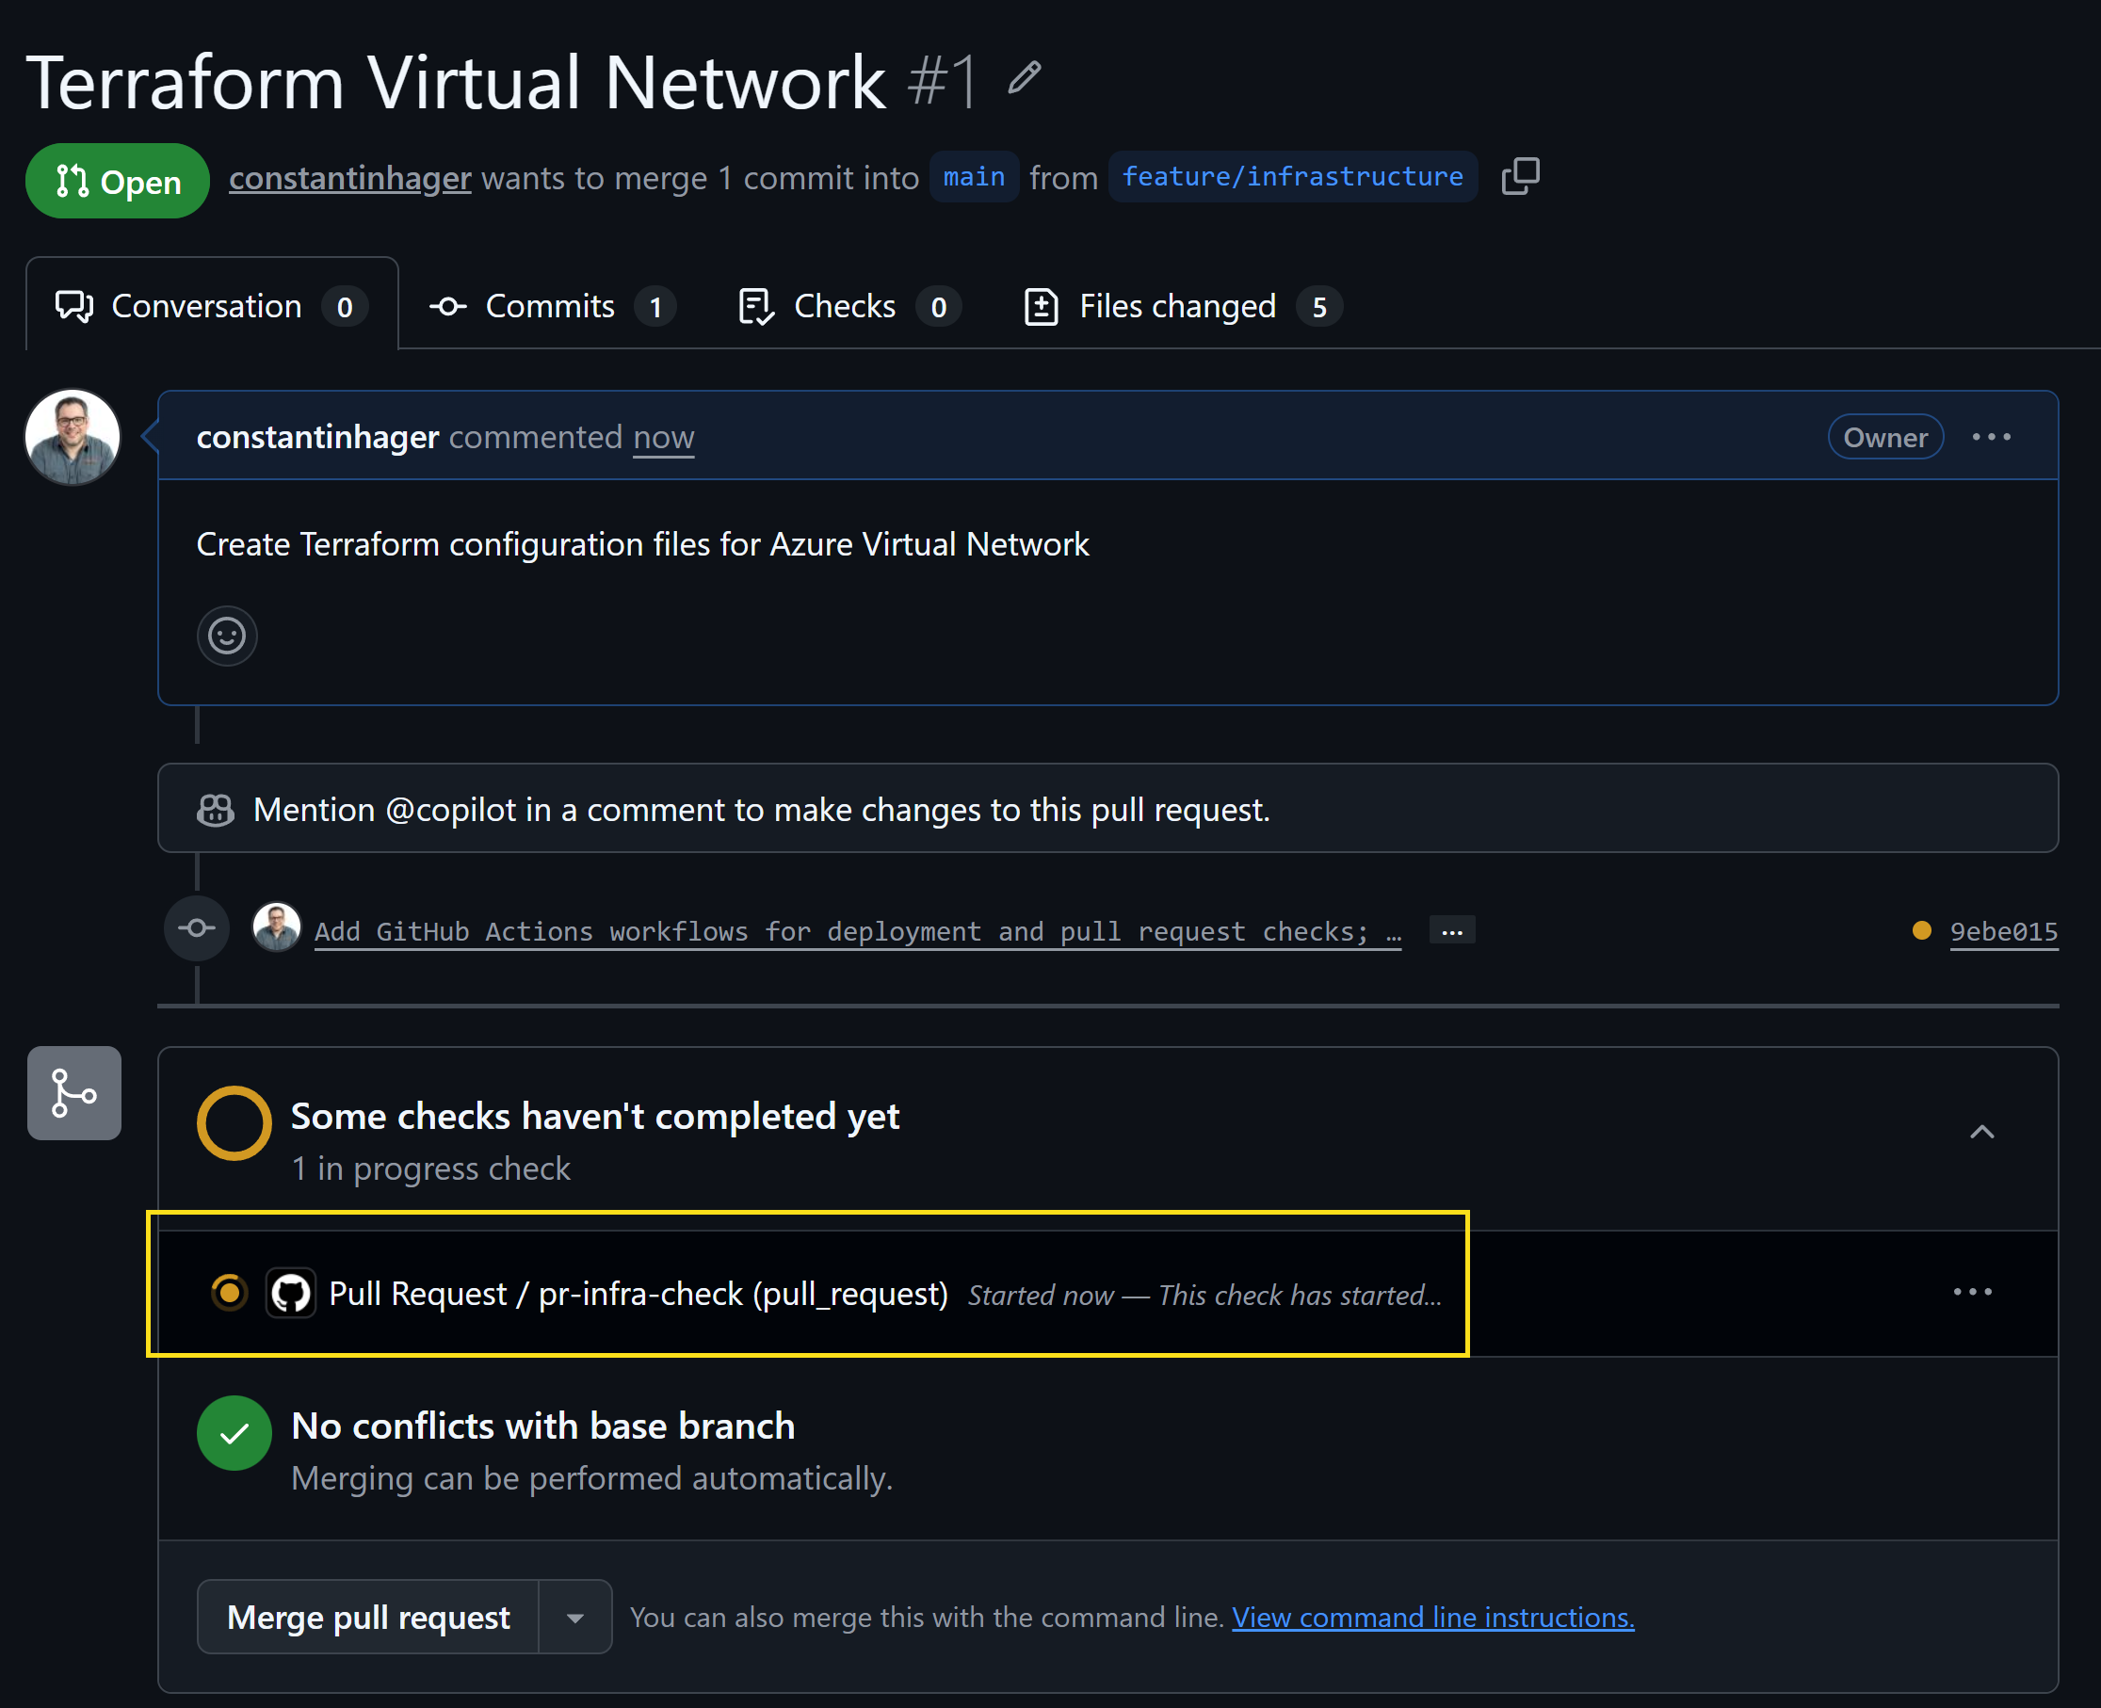
Task: Click the 'Create Terraform configuration files' comment text
Action: 642,544
